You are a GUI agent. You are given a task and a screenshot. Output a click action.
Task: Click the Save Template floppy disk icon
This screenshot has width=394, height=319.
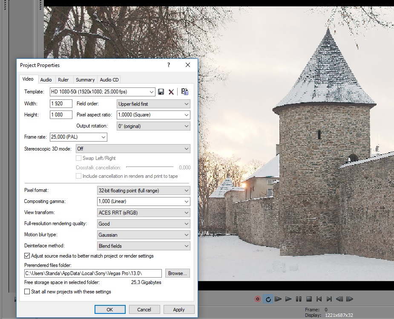[x=161, y=92]
